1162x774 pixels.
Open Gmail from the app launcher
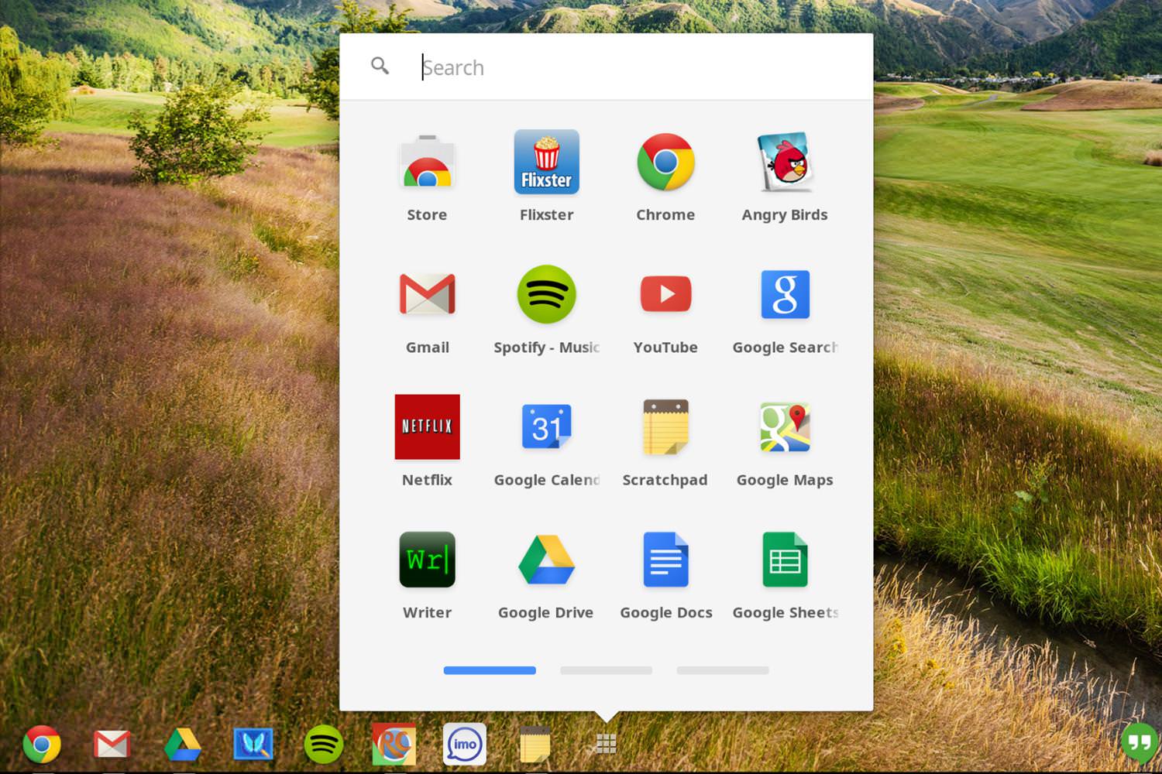[427, 294]
